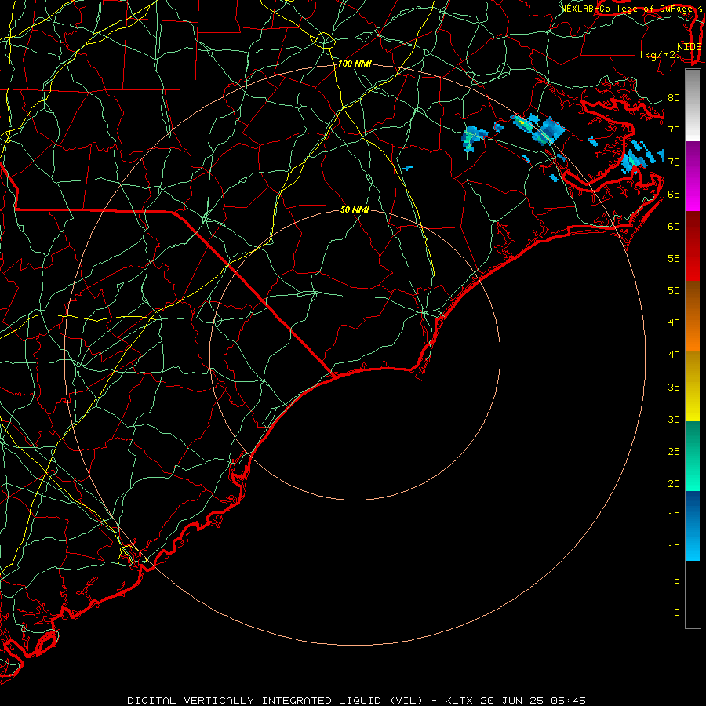Pick the magenta 65-75 legend color band

click(693, 176)
